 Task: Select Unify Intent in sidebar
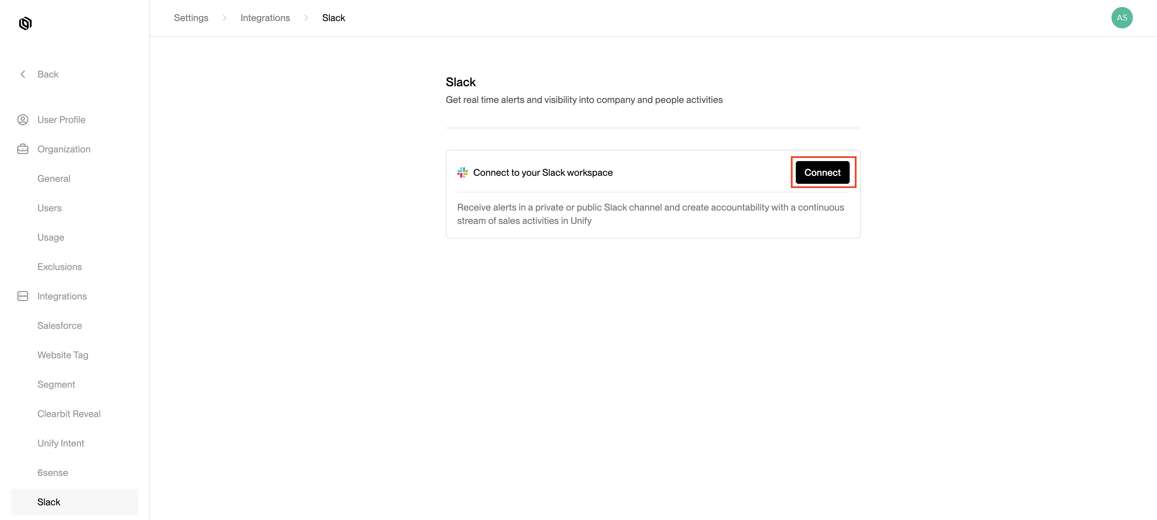coord(61,443)
